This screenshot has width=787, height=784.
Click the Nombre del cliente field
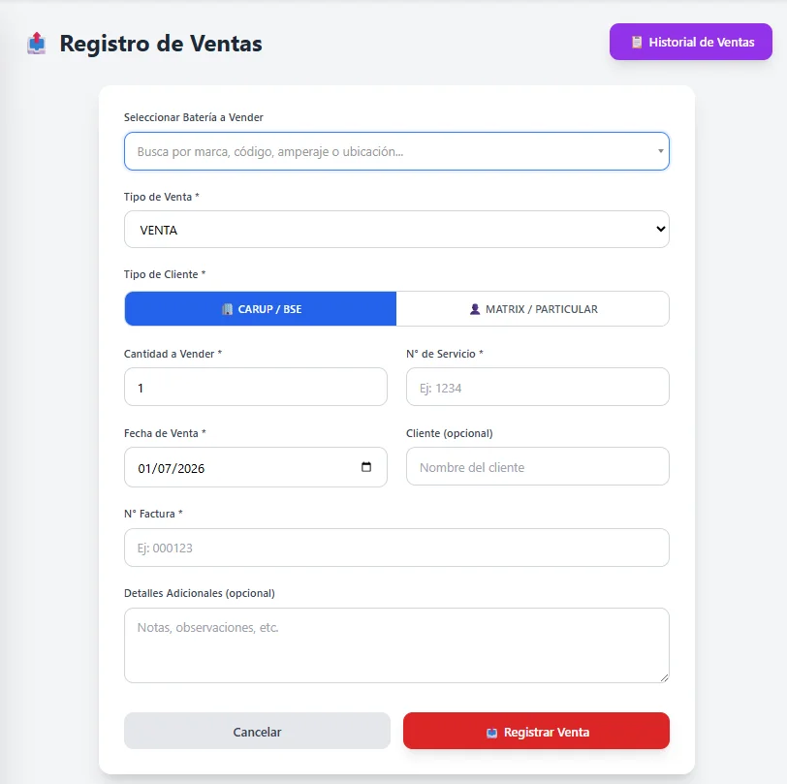click(538, 466)
